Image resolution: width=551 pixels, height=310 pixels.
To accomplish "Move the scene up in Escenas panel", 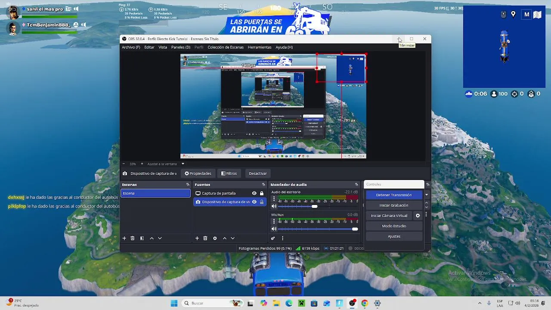I will [152, 238].
